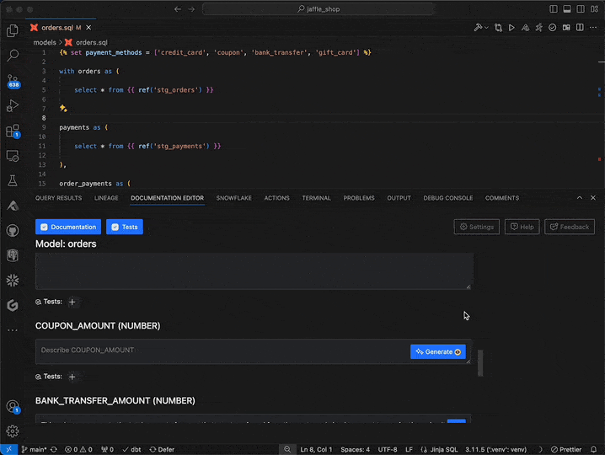The height and width of the screenshot is (455, 605).
Task: Open the Snowflake extension view
Action: click(13, 281)
